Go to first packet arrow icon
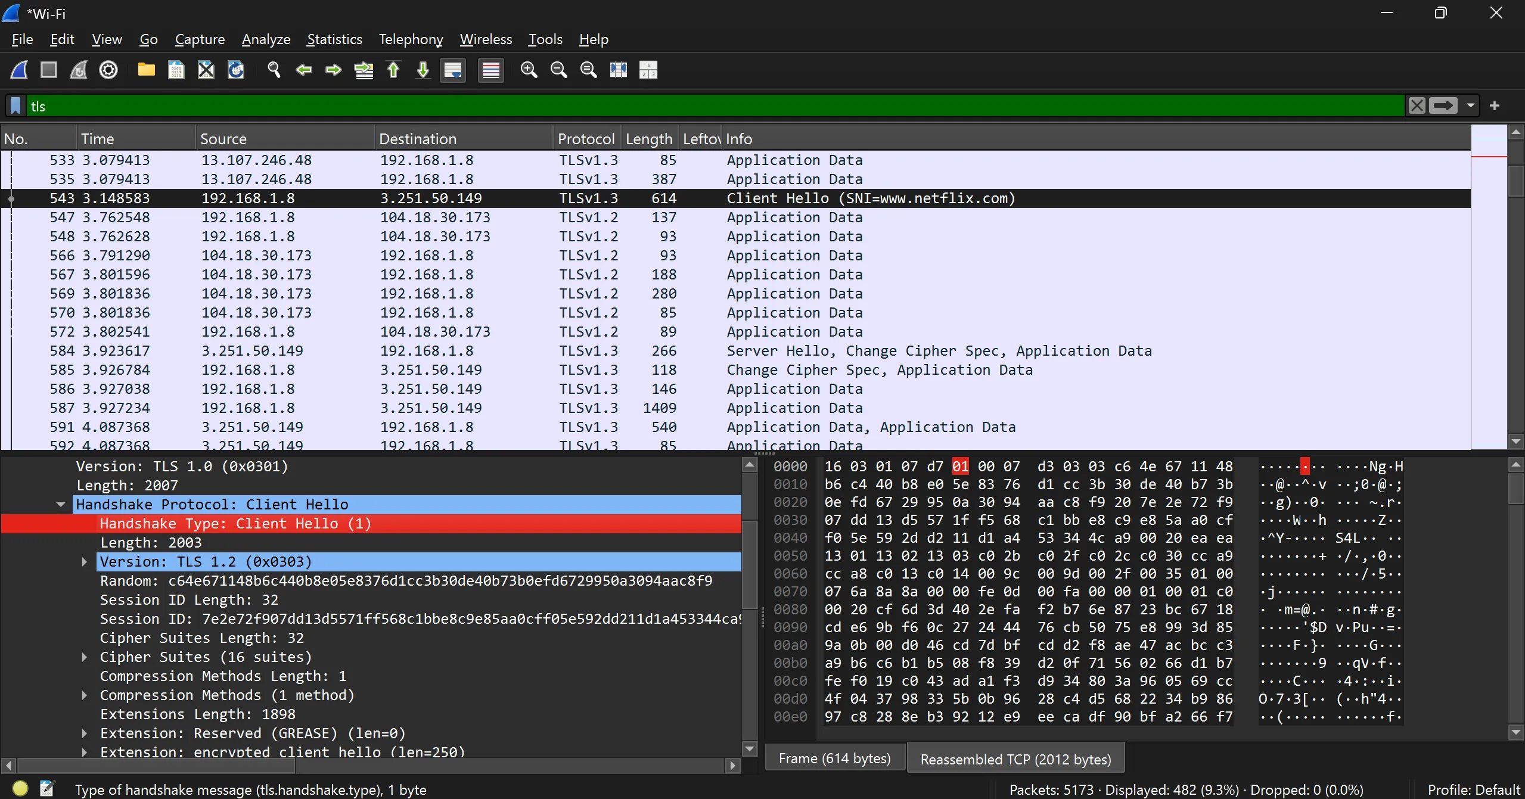The width and height of the screenshot is (1525, 799). click(x=393, y=70)
